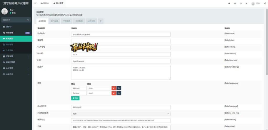268x130 pixels.
Task: Click the sidebar profile avatar image
Action: [x=4, y=11]
